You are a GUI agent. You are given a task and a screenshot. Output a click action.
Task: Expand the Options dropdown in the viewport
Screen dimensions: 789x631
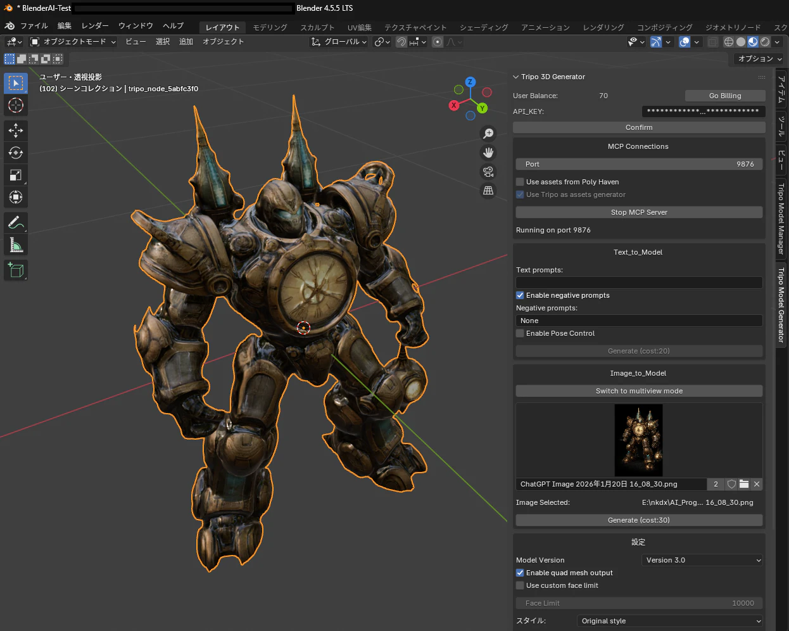tap(759, 59)
